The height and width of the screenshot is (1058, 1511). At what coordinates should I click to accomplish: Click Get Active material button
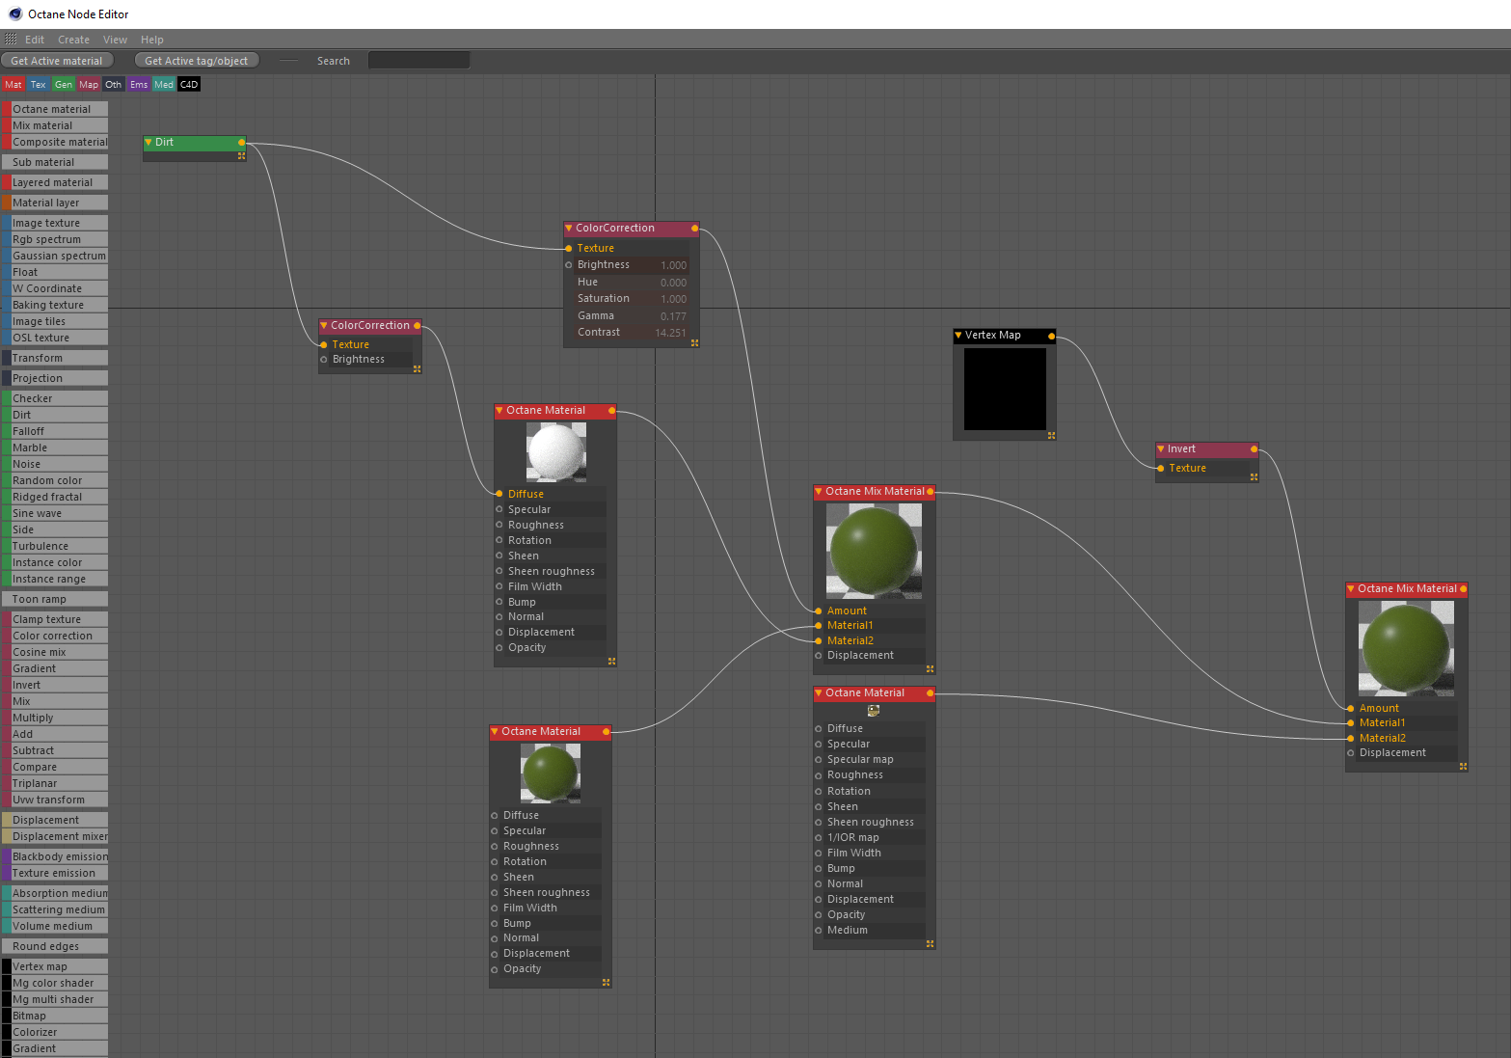pos(57,61)
